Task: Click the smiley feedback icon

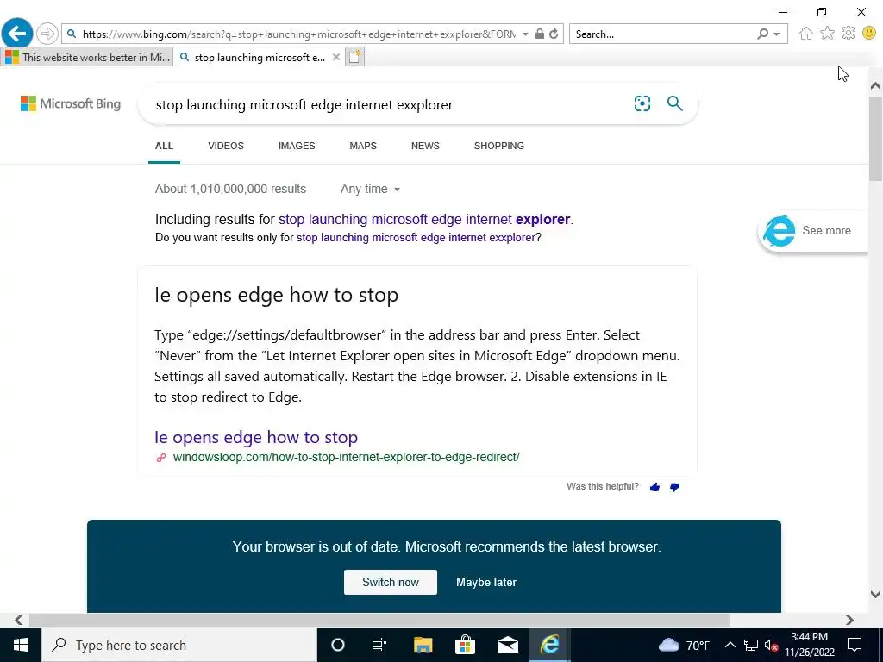Action: [x=869, y=34]
